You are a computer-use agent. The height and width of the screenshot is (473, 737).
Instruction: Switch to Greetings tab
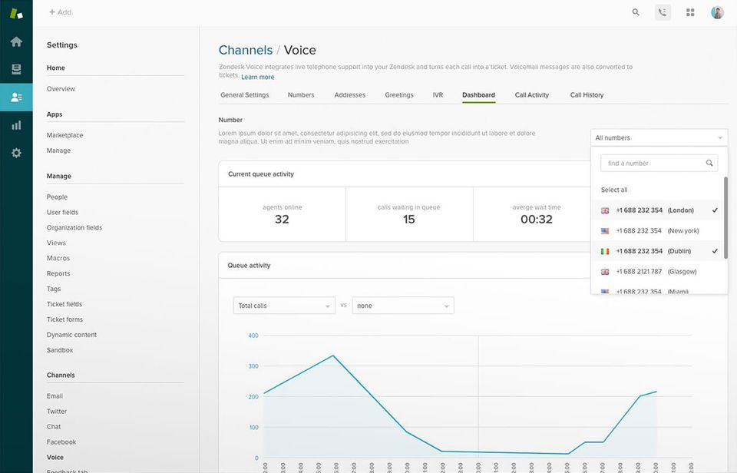coord(399,95)
